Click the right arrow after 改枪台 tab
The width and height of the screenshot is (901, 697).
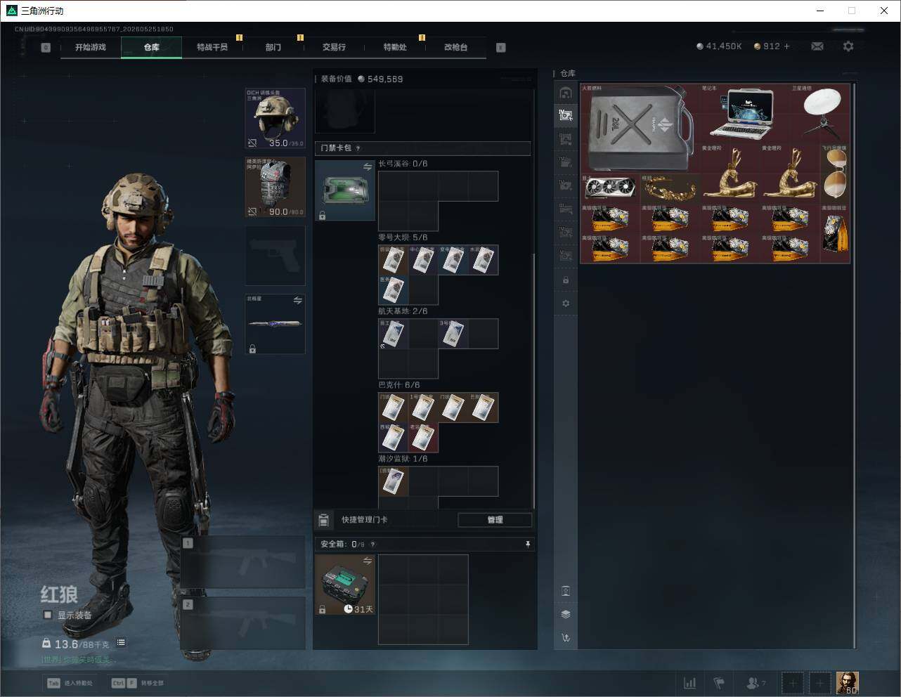(x=501, y=48)
